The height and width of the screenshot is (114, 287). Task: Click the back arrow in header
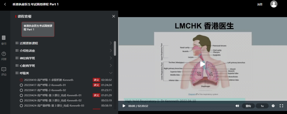pos(5,4)
